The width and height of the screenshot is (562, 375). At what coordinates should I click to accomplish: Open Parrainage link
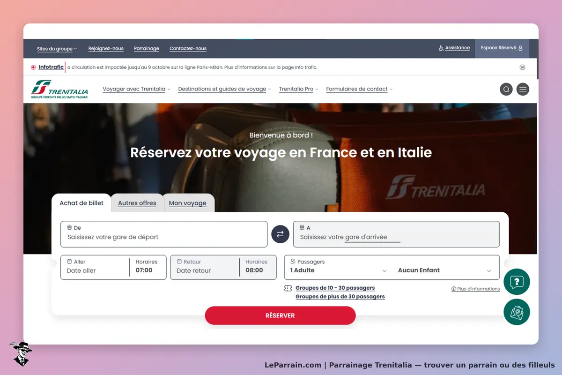(x=147, y=49)
